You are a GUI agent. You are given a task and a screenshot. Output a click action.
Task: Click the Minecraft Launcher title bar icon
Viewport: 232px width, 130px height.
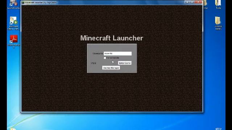point(23,3)
